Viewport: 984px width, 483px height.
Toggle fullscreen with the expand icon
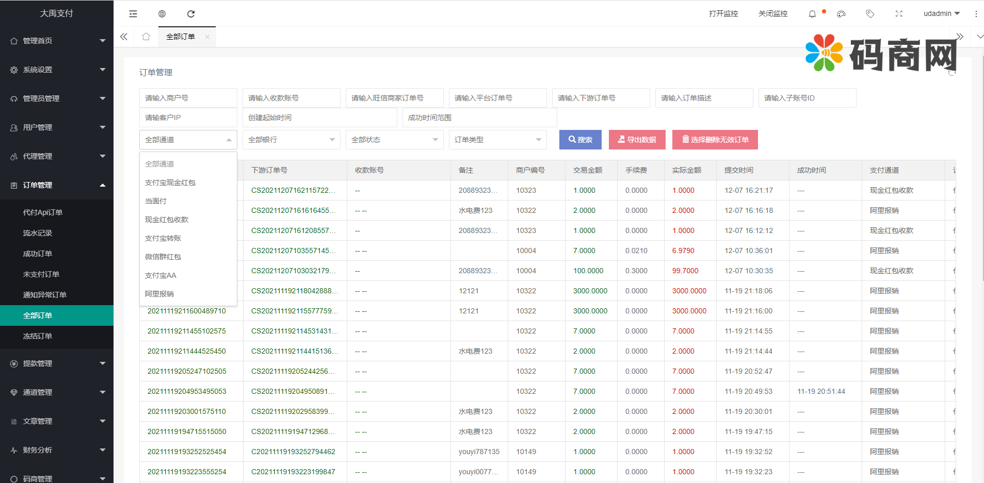click(x=899, y=14)
